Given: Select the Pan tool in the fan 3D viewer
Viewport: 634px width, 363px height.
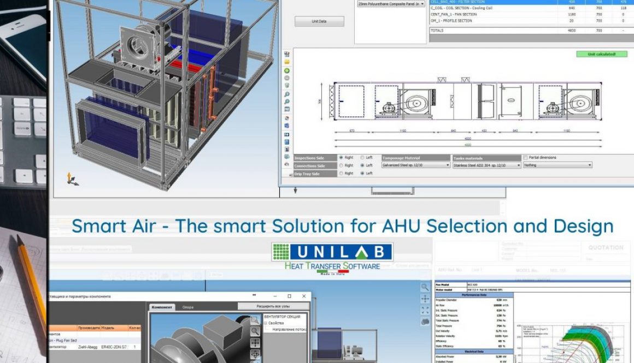Looking at the screenshot, I should [x=255, y=343].
